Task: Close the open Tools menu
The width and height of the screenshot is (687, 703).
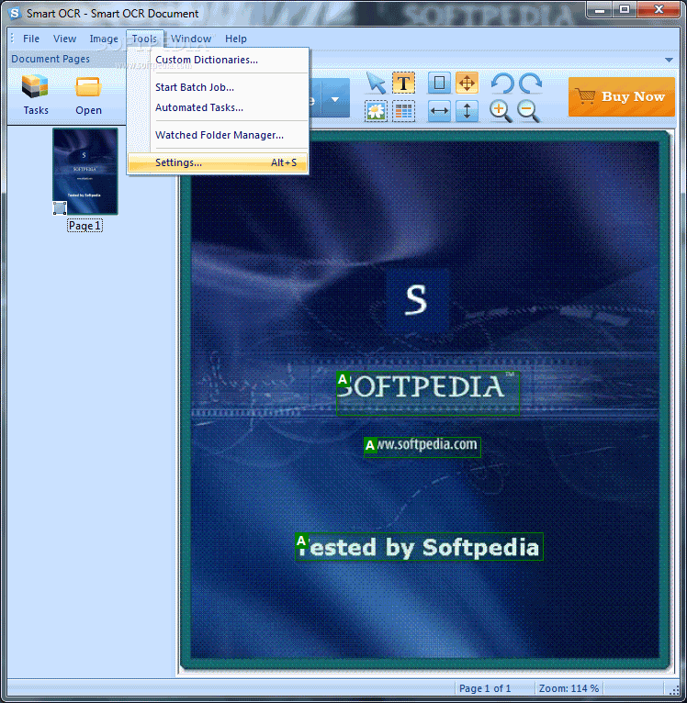Action: tap(144, 39)
